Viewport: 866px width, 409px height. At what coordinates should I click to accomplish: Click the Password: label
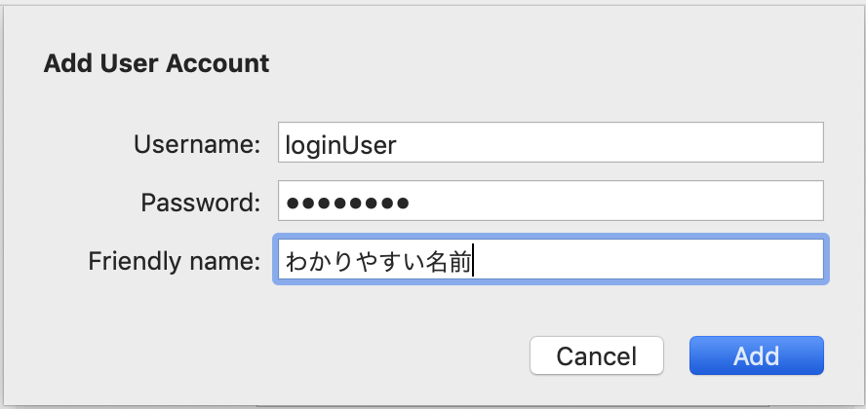pos(201,203)
